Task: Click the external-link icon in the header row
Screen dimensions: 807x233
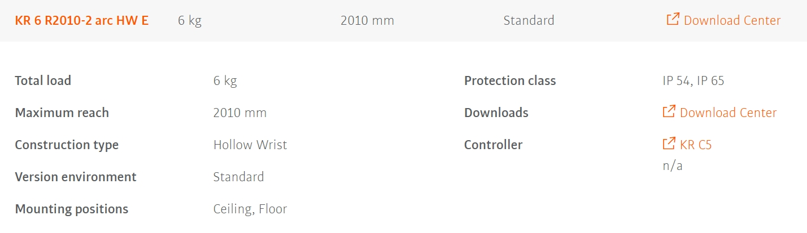Action: (673, 20)
